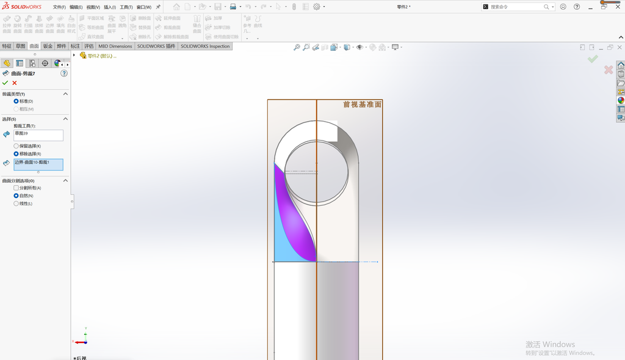Open the help icon for 曲面-剪裁7
The width and height of the screenshot is (625, 360).
[x=63, y=73]
